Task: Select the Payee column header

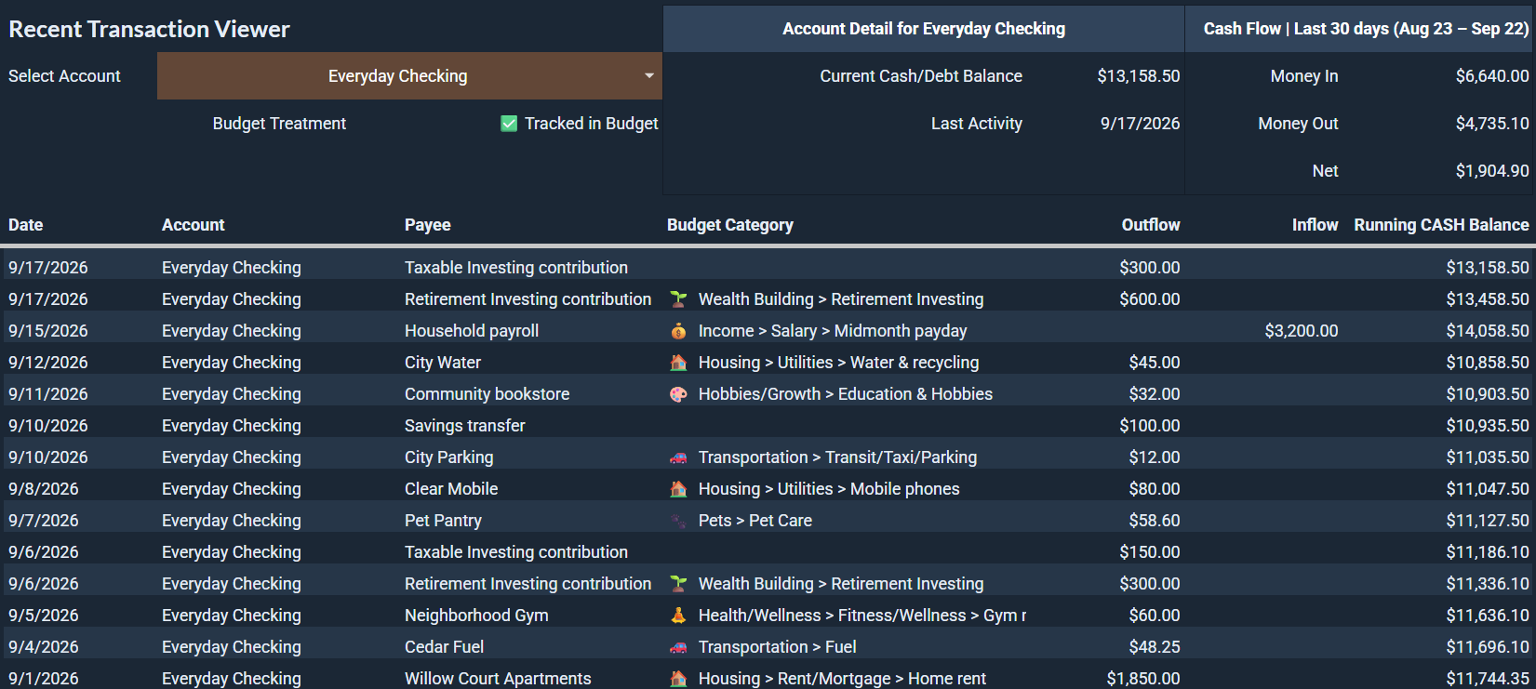Action: [x=428, y=225]
